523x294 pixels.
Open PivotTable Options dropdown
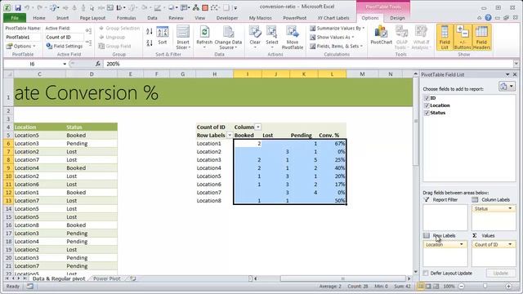click(x=21, y=46)
